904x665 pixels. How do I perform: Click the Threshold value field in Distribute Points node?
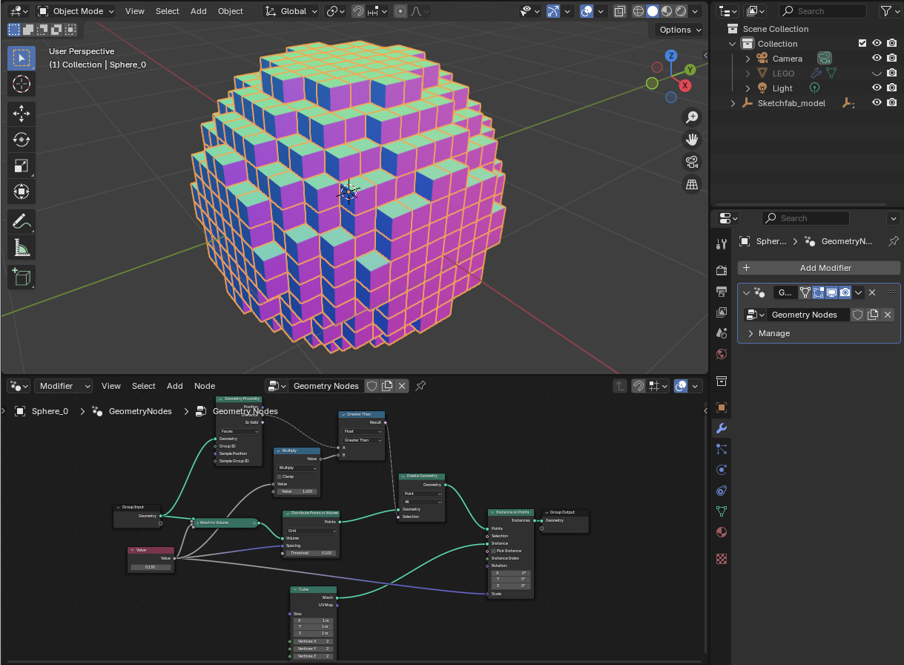pyautogui.click(x=311, y=553)
